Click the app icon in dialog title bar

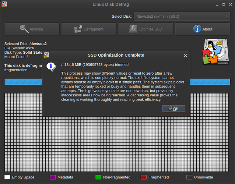(x=47, y=55)
